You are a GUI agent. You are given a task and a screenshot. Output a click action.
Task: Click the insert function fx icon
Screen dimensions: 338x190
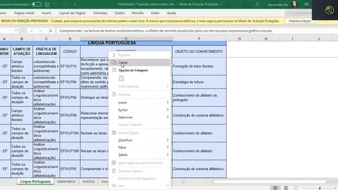50,31
